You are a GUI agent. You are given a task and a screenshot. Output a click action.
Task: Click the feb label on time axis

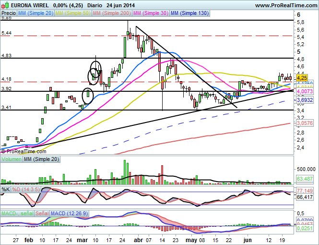29,240
